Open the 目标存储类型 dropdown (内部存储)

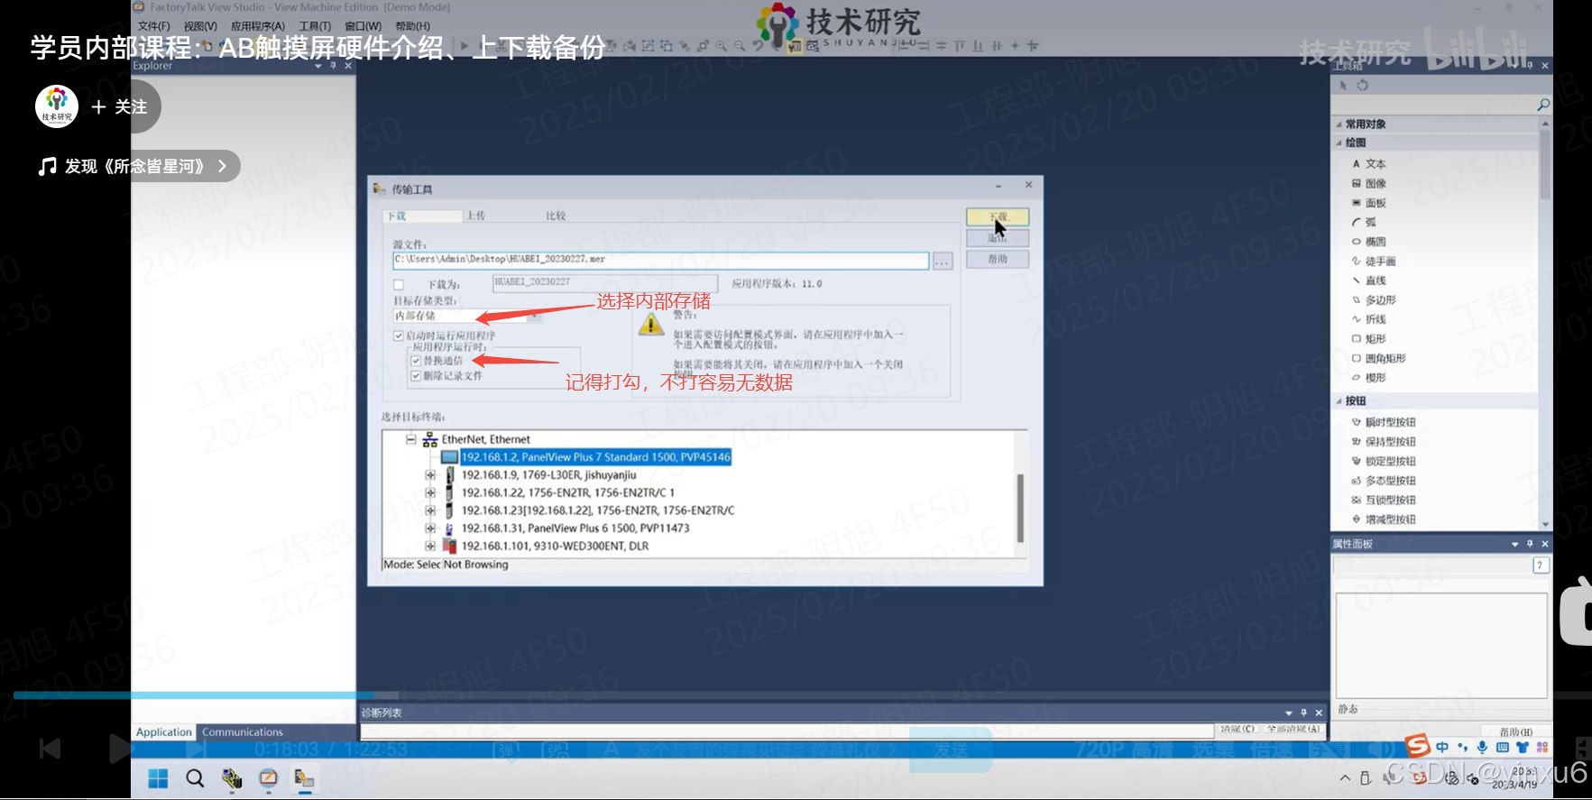467,317
